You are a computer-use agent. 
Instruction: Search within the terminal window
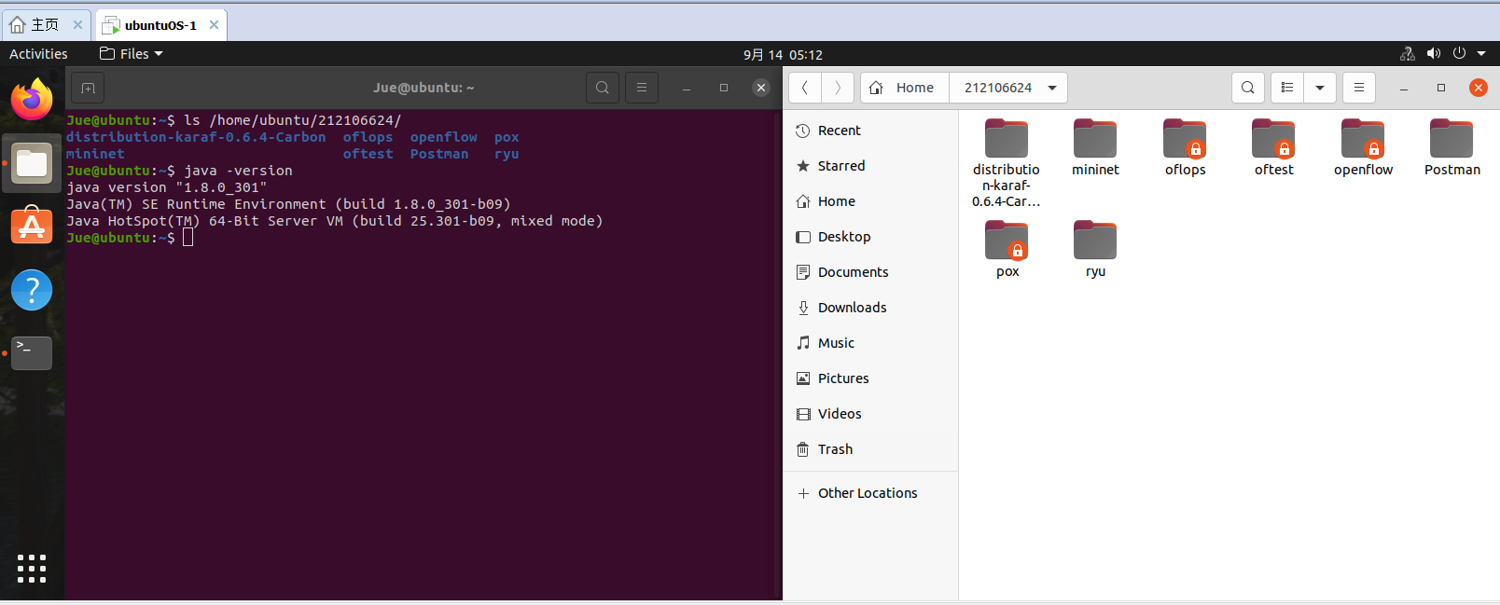click(x=603, y=88)
